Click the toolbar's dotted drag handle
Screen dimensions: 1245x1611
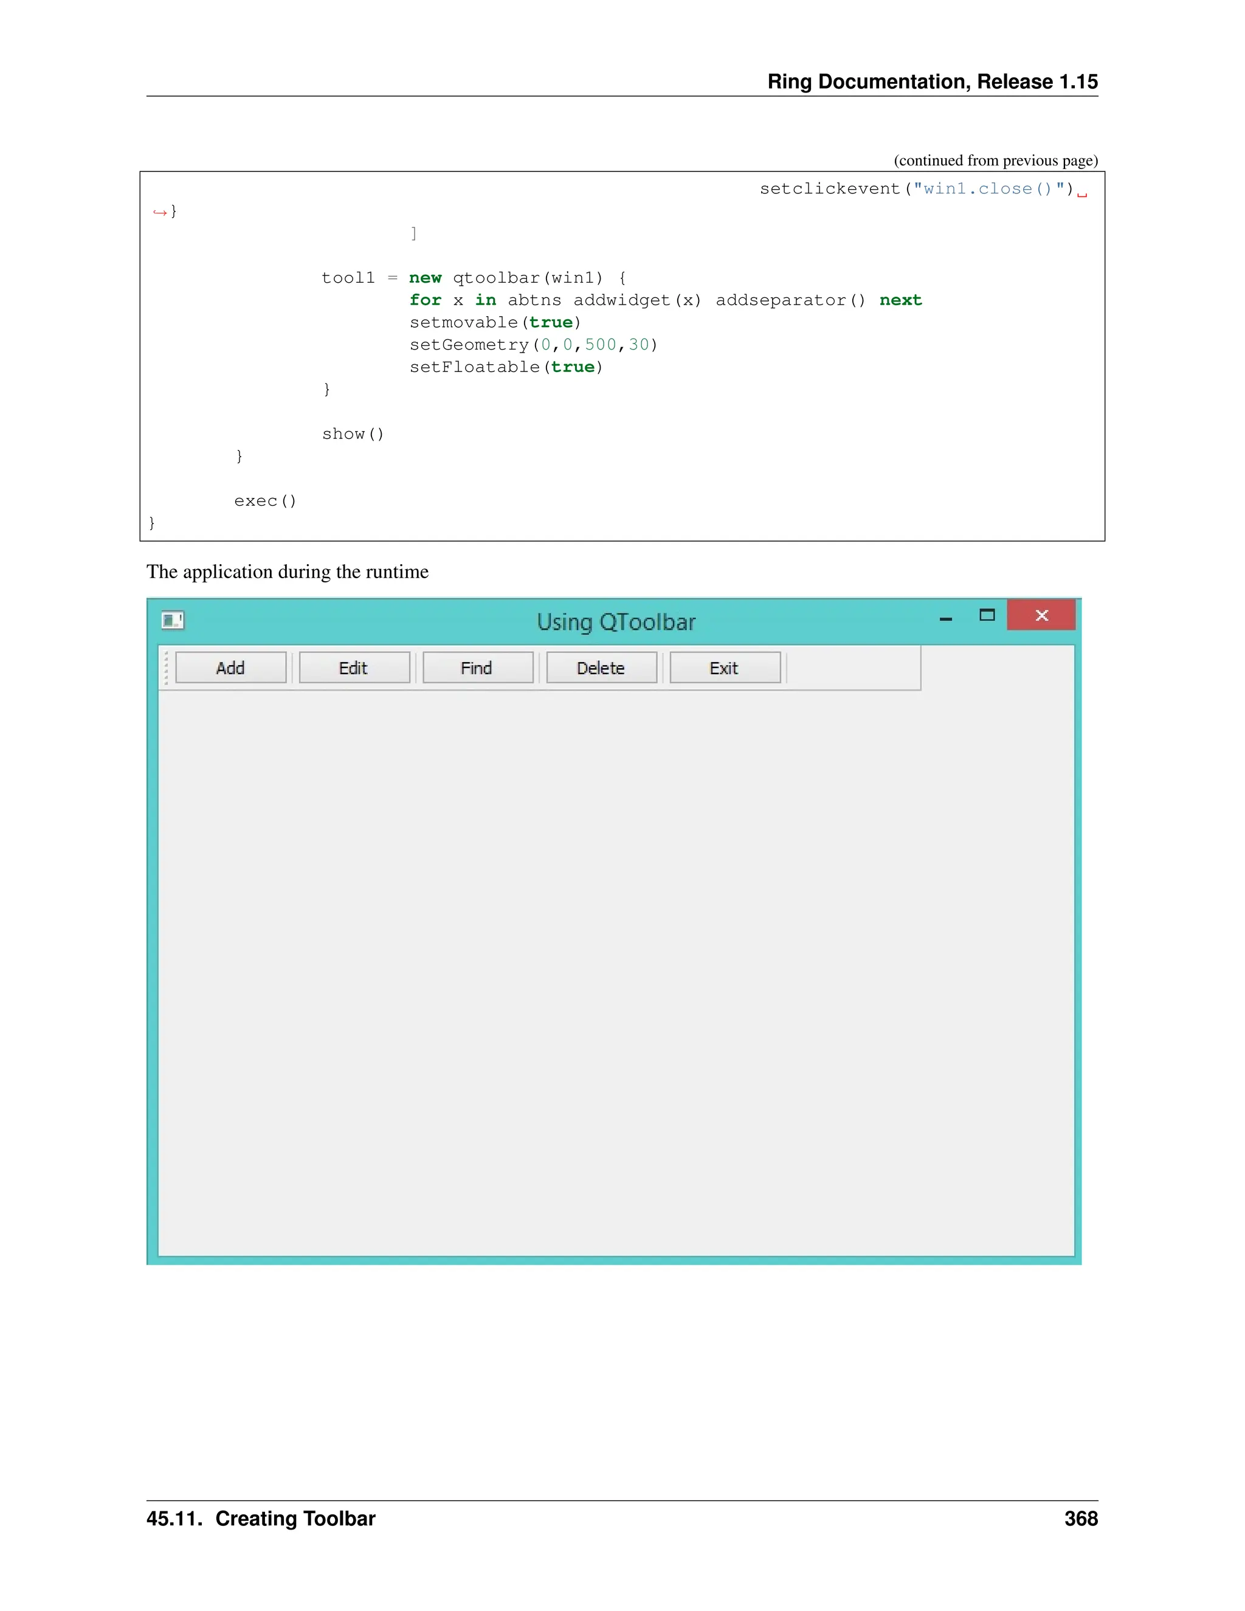167,668
